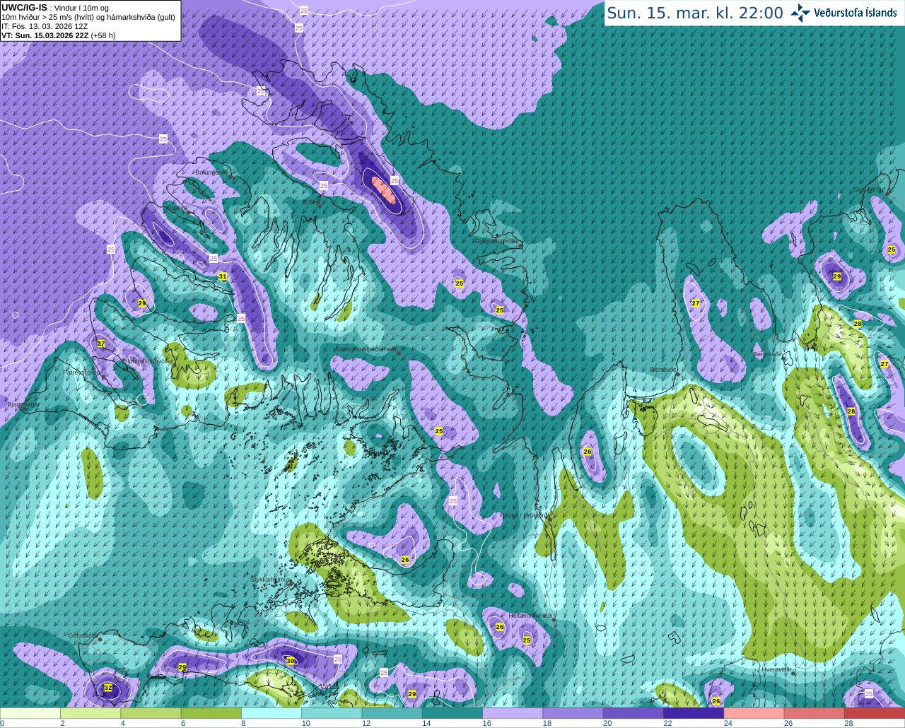Click the Gjögurflugvöllur station label

(498, 241)
